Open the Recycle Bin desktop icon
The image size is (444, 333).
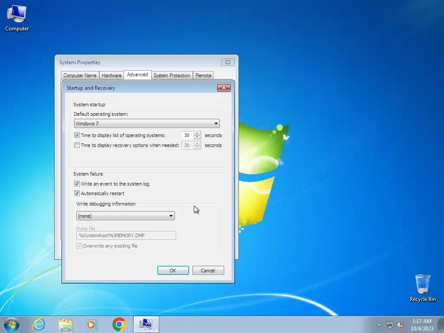coord(422,288)
